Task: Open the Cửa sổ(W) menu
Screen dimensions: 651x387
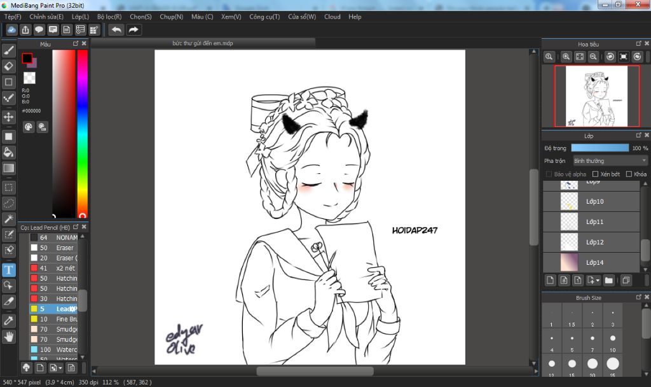Action: (302, 17)
